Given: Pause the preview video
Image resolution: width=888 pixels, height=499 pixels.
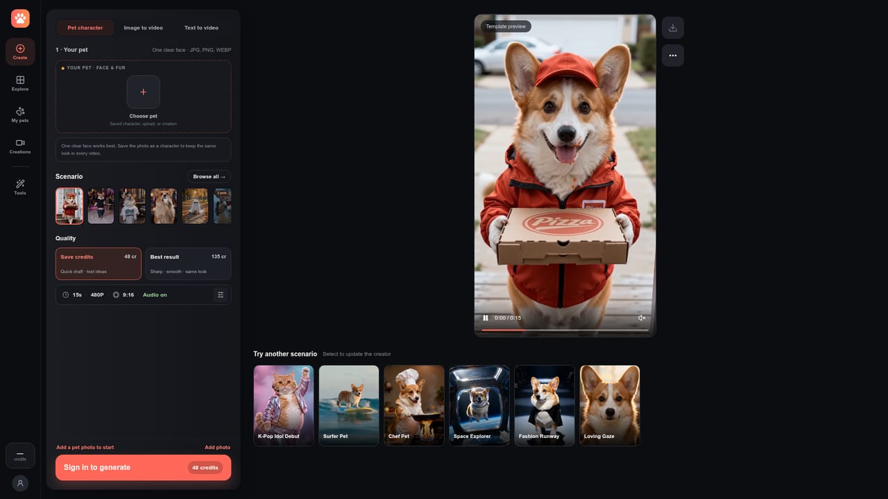Looking at the screenshot, I should point(486,318).
